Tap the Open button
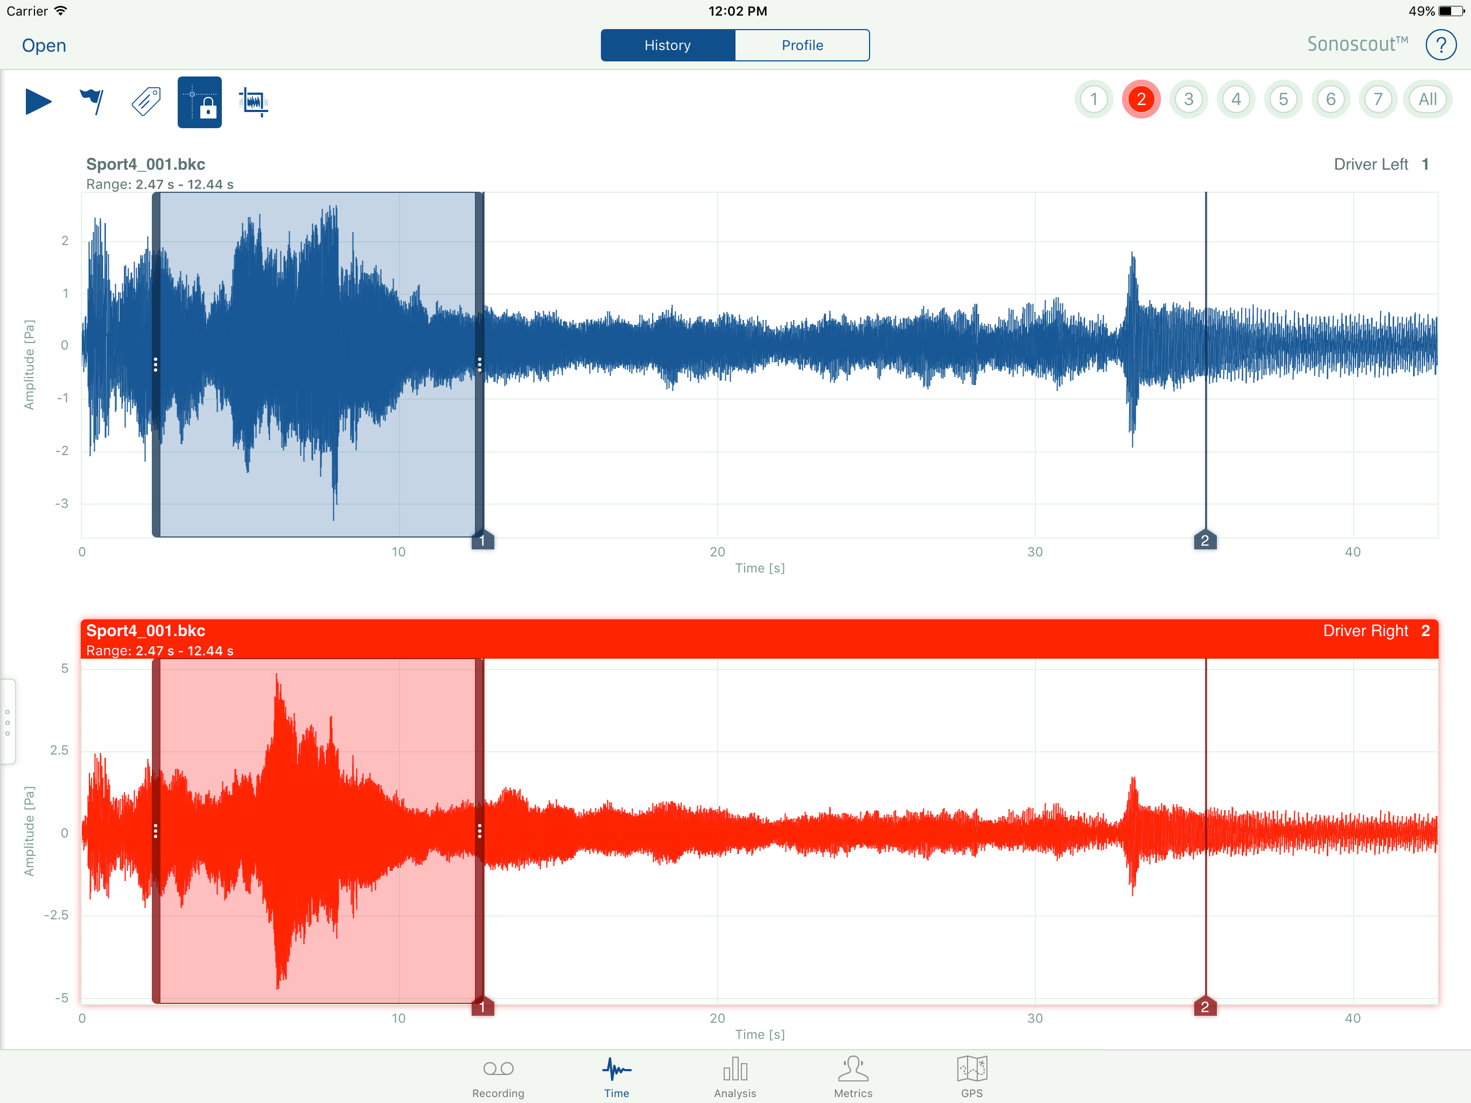Screen dimensions: 1471x1103 pyautogui.click(x=44, y=45)
